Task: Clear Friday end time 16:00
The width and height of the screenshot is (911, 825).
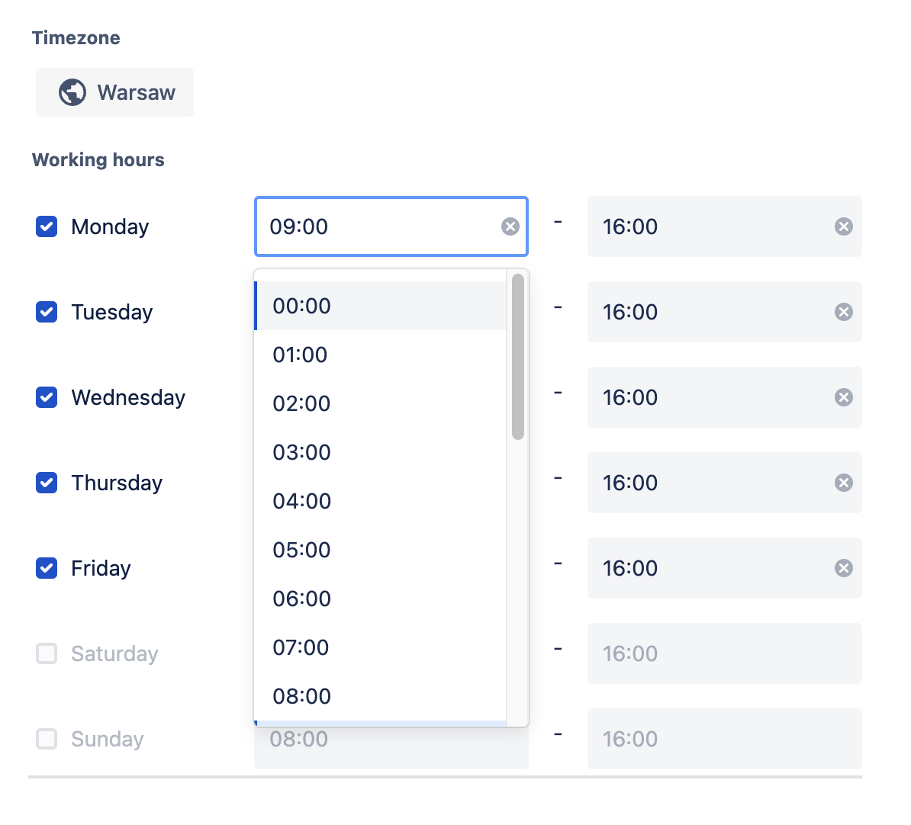Action: 843,568
